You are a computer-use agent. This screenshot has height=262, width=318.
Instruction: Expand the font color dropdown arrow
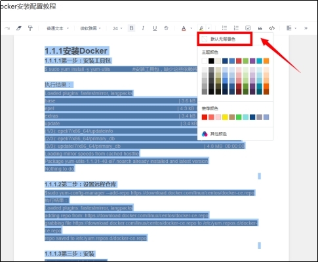(x=191, y=28)
